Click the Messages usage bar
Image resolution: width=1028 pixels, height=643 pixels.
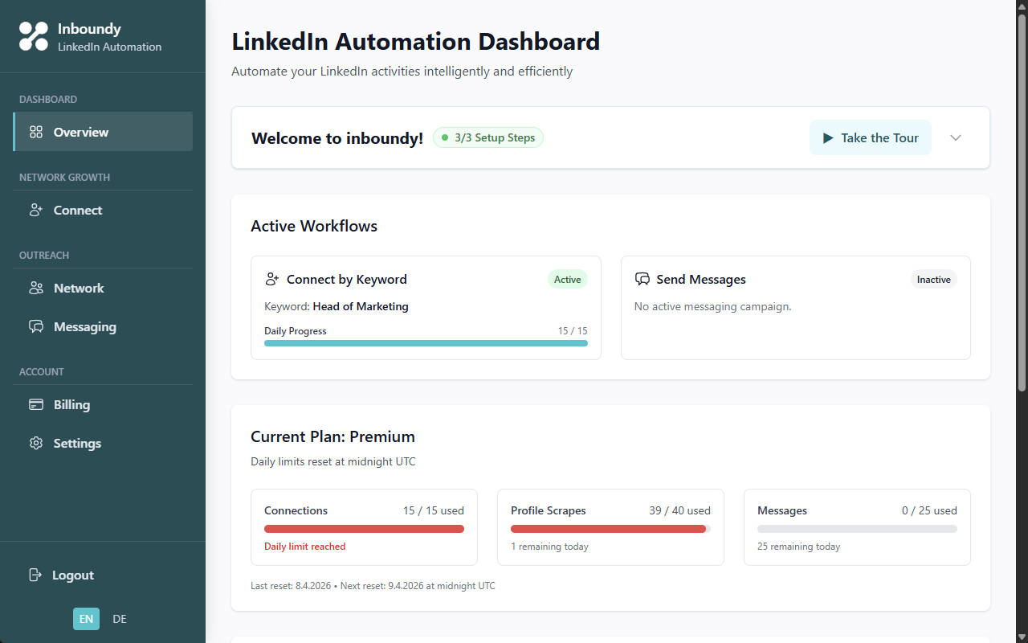pos(857,529)
